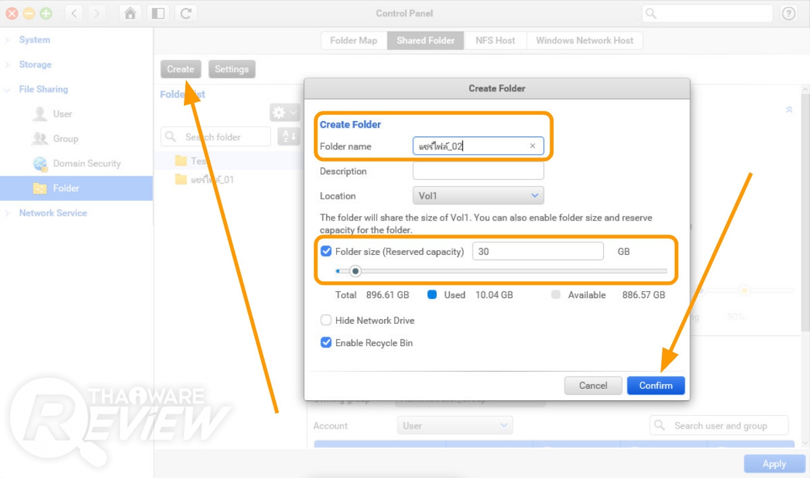Switch to Windows Network Host tab

pyautogui.click(x=584, y=41)
